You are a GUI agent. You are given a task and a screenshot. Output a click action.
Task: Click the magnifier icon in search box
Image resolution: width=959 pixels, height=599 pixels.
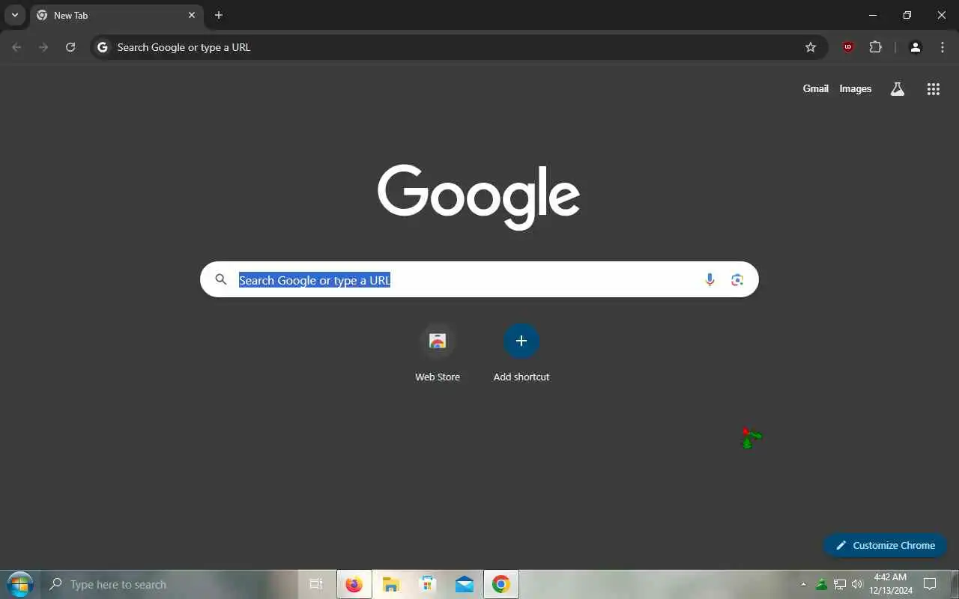coord(221,279)
